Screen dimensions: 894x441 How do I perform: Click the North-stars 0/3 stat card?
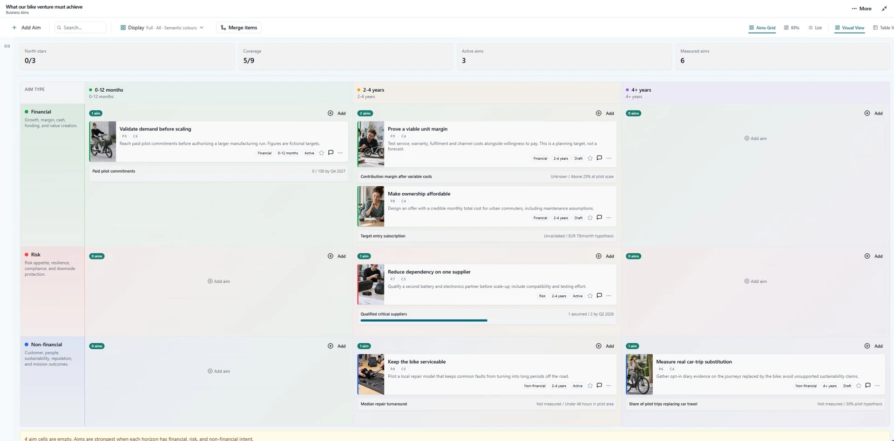click(x=127, y=56)
